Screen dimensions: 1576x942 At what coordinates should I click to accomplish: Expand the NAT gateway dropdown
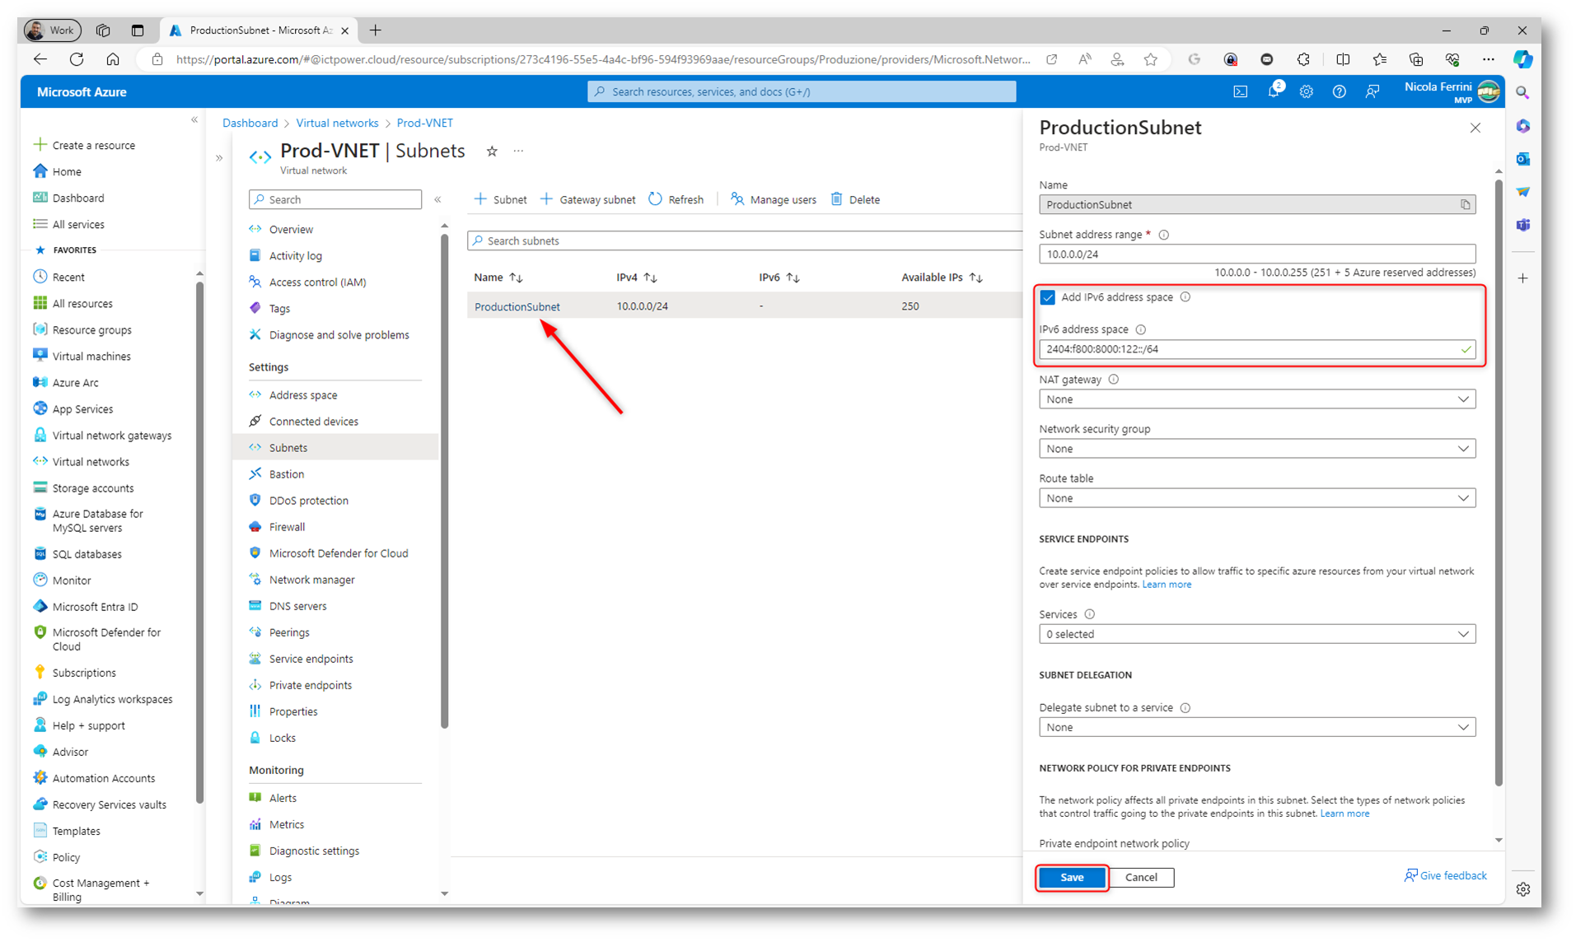coord(1257,399)
